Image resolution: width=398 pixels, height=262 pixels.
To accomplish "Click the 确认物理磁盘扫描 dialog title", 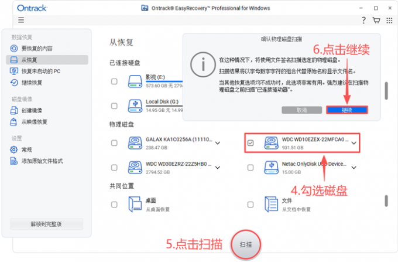I will (x=282, y=39).
